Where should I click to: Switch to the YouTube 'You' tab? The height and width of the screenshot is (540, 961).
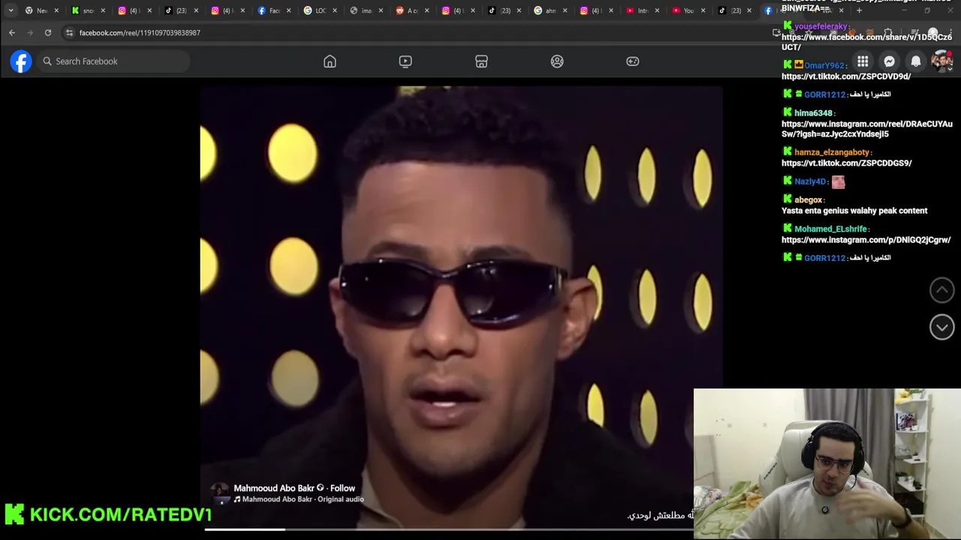(688, 10)
